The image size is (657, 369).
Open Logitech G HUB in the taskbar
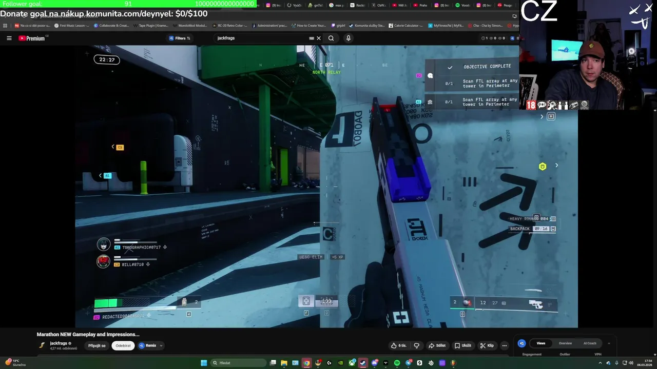tap(329, 363)
